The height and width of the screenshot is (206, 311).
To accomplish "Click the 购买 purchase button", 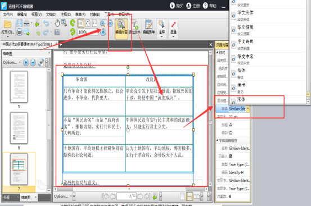I will pos(177,6).
